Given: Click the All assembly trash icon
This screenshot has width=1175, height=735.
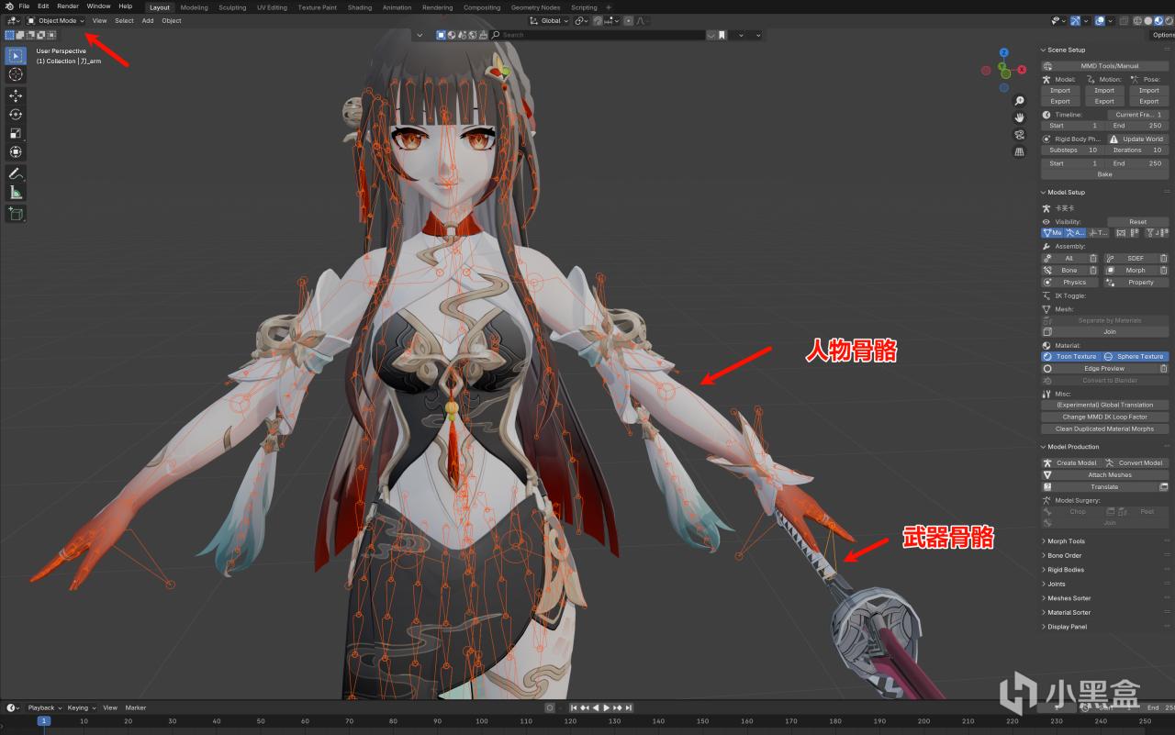Looking at the screenshot, I should [1093, 259].
